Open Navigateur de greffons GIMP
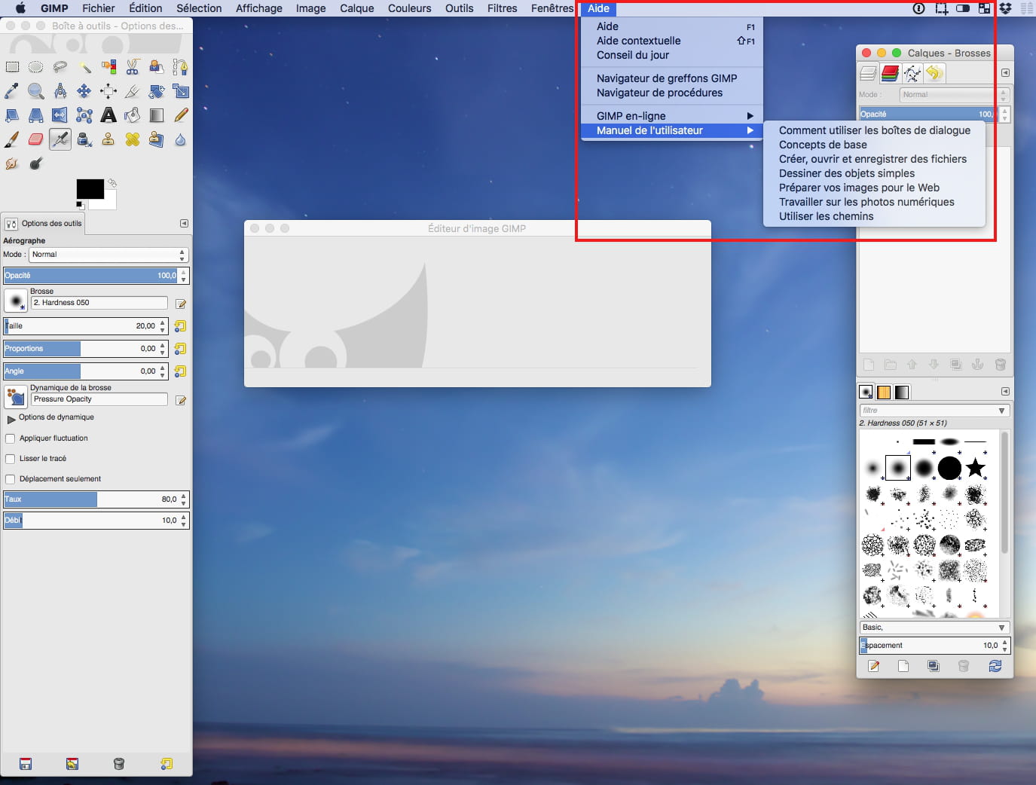Image resolution: width=1036 pixels, height=785 pixels. pos(673,78)
